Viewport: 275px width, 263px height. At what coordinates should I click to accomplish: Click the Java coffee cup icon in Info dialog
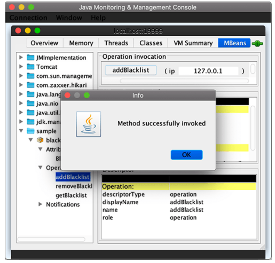point(89,124)
